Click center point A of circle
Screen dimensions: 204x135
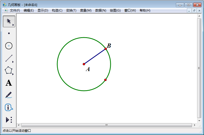(x=84, y=64)
